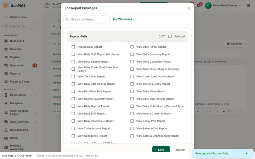Click the Reservations module icon
255x159 pixels.
coord(6,95)
